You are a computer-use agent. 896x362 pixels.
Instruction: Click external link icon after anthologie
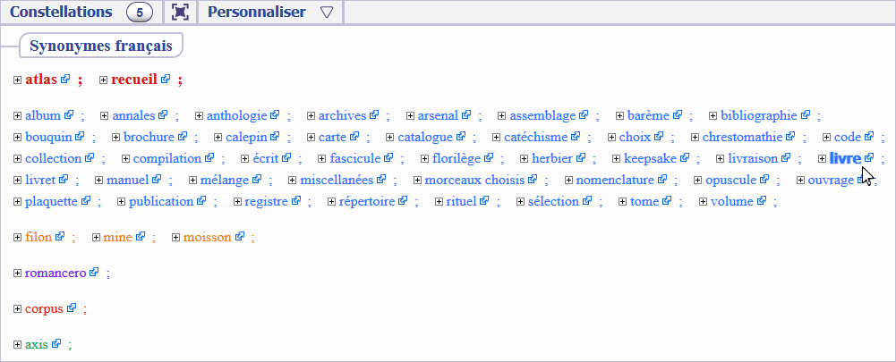[x=275, y=115]
